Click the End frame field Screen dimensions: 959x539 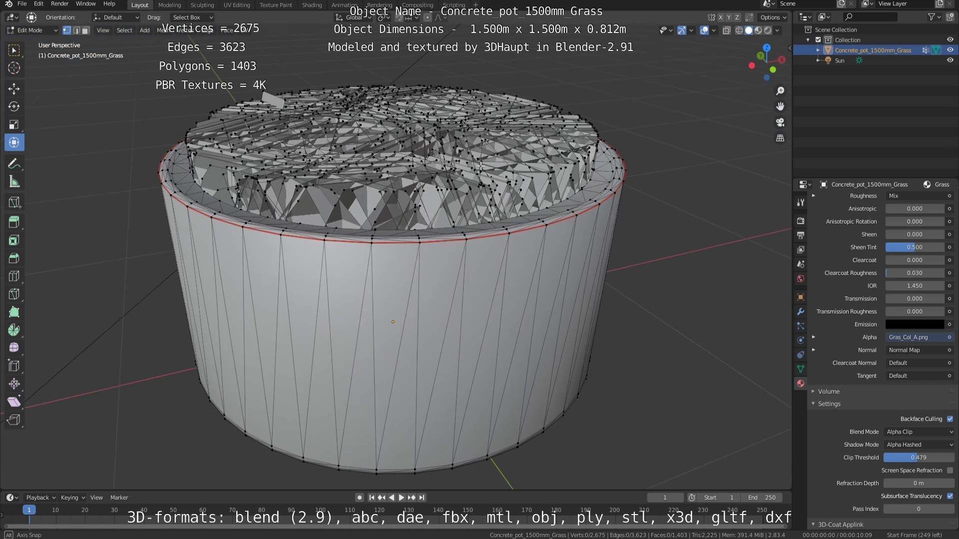(762, 498)
